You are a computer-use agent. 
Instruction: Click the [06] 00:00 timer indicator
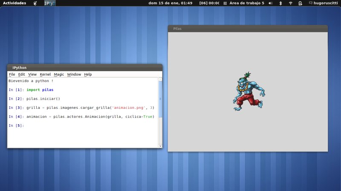coord(209,3)
